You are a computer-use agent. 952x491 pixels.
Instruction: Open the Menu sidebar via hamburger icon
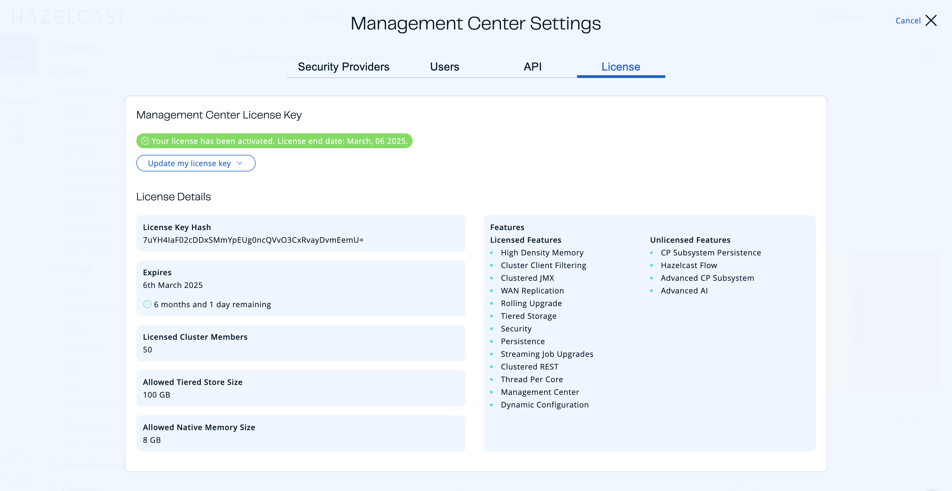tap(19, 47)
